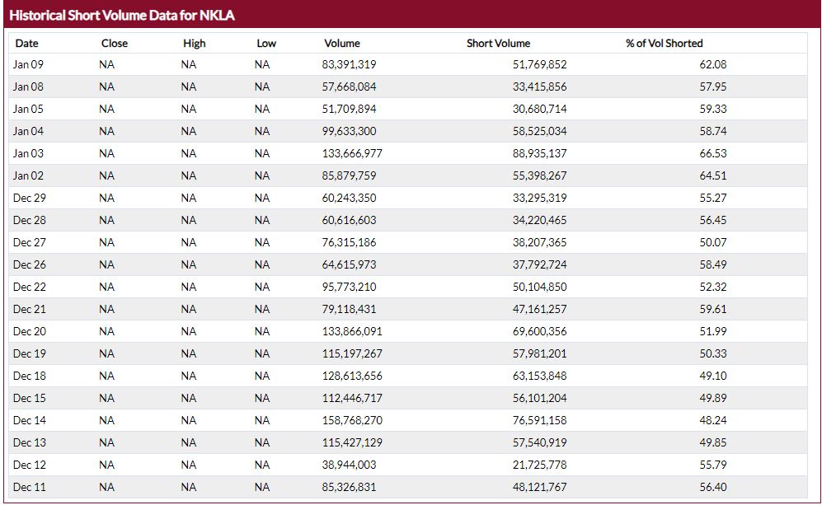Click the Date column header
The image size is (822, 505).
point(26,44)
